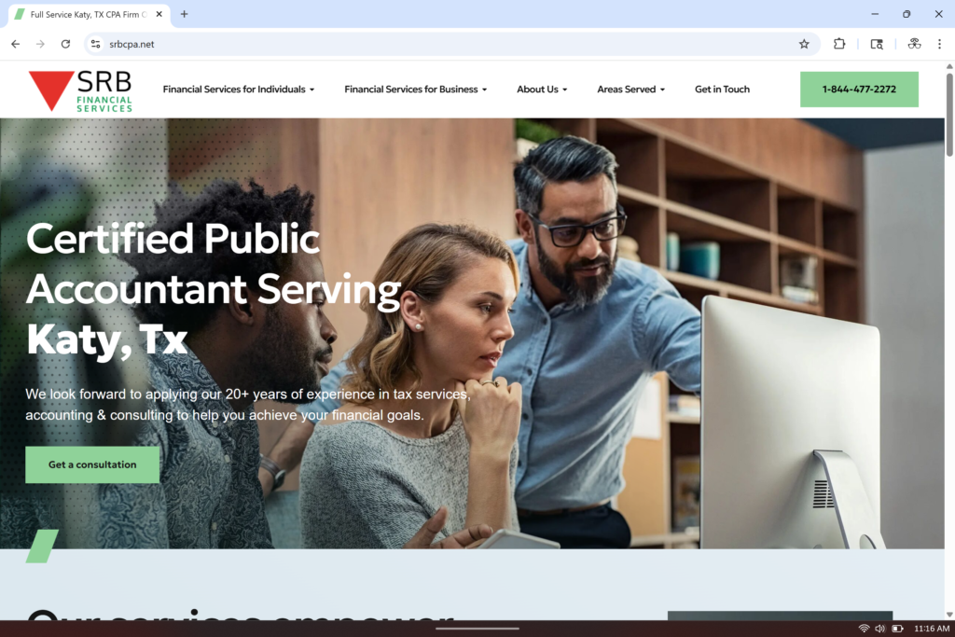The width and height of the screenshot is (955, 637).
Task: Open a new browser tab
Action: click(184, 14)
